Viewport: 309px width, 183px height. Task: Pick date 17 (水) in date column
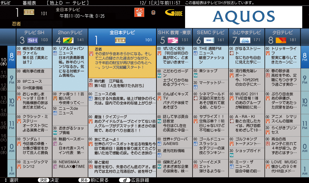(4, 150)
